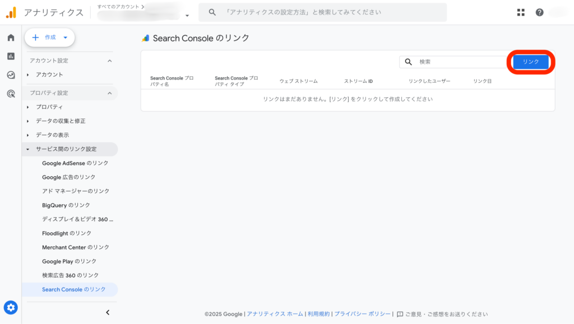Open the 利用規約 footer link
This screenshot has width=574, height=324.
click(318, 314)
